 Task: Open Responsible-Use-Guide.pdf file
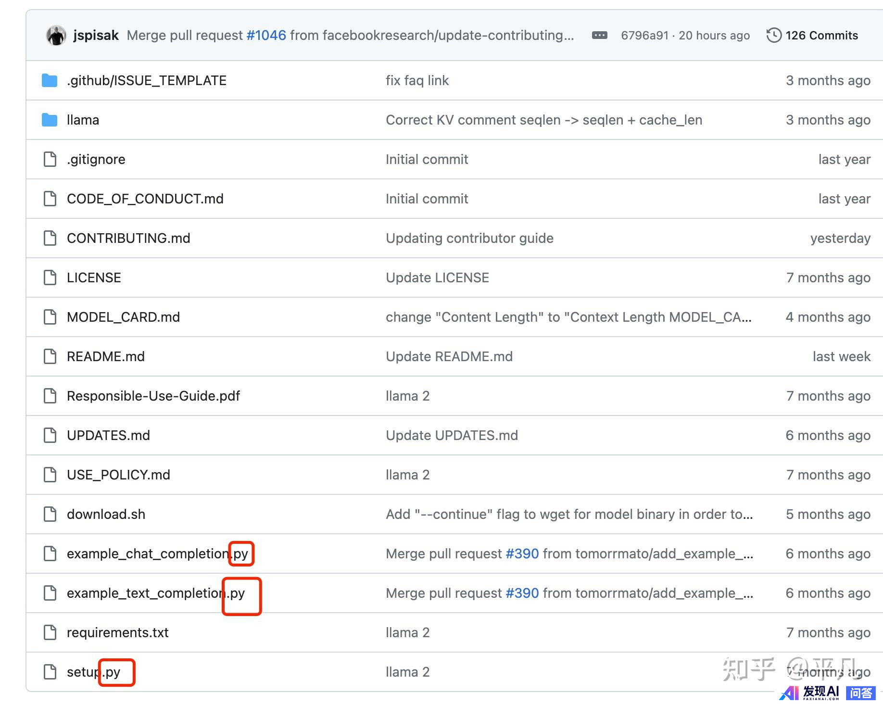153,396
